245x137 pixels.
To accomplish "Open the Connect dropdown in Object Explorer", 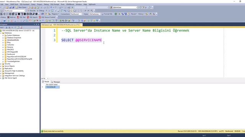I will (x=2, y=27).
